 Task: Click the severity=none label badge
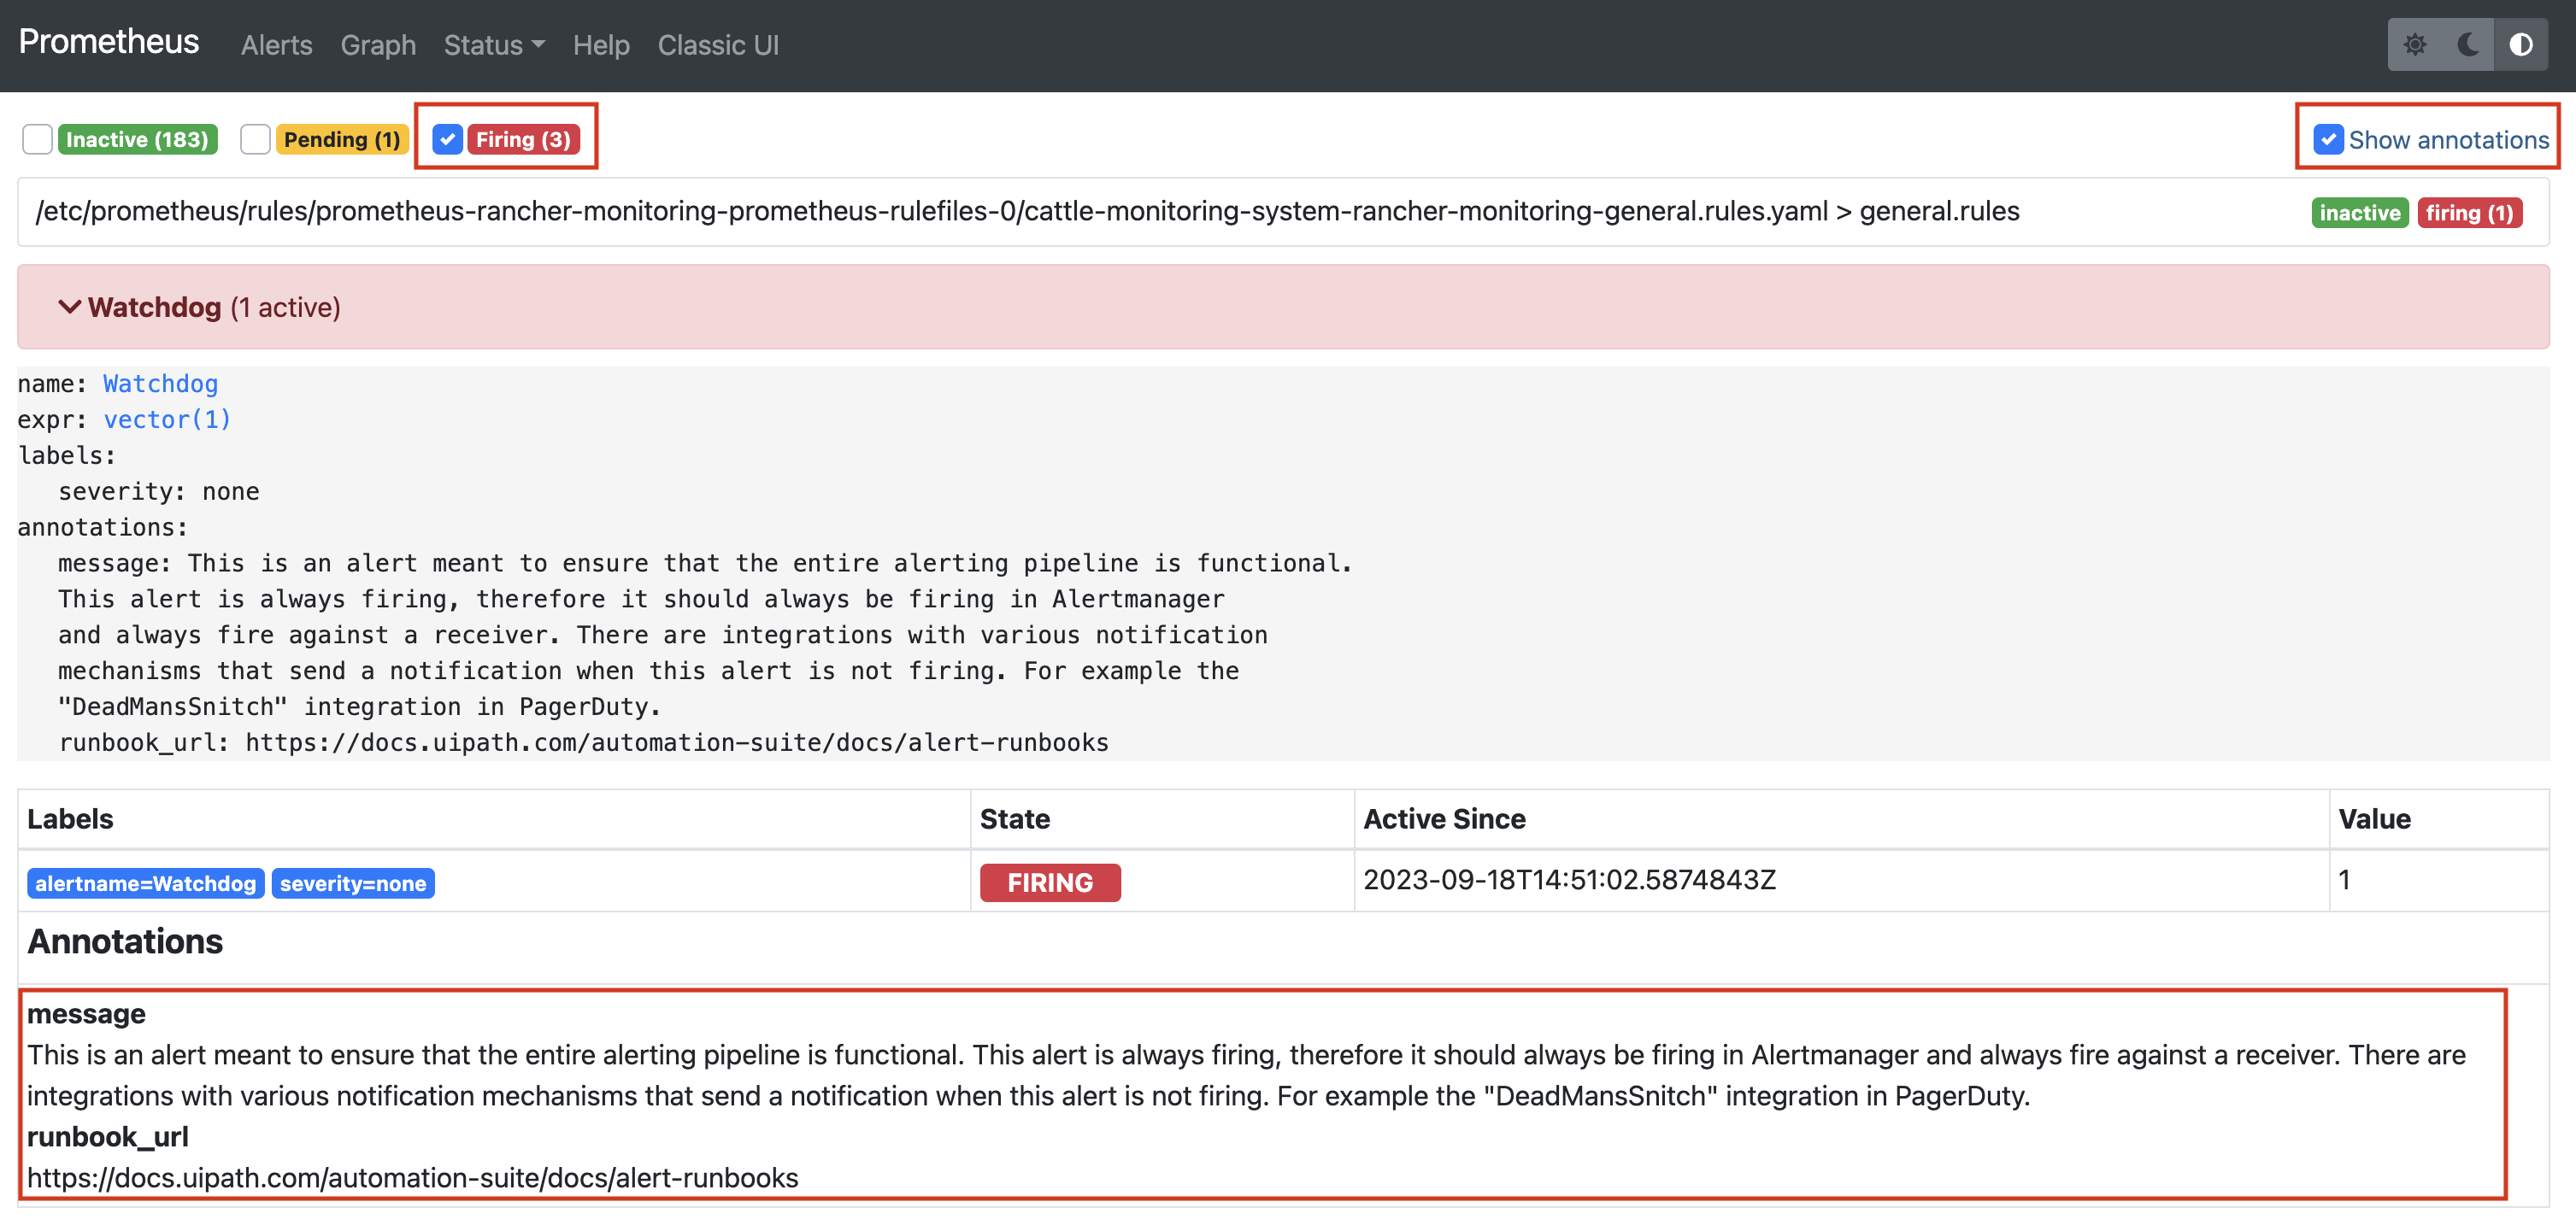click(353, 883)
